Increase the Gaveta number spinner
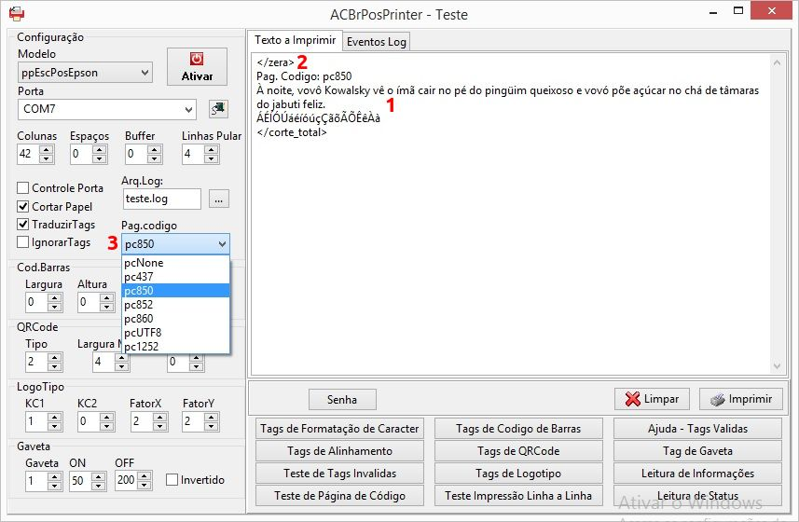799x522 pixels. click(x=54, y=476)
